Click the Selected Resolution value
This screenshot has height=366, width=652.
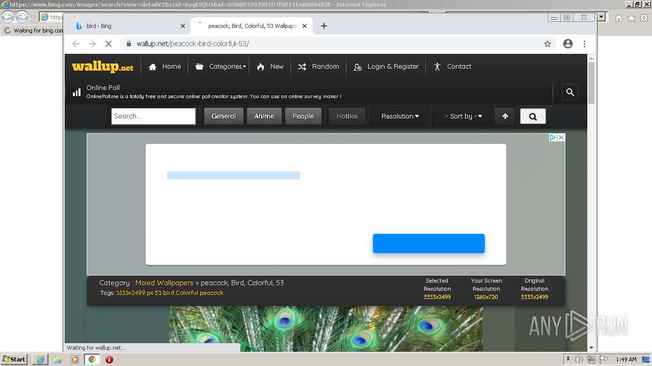[437, 297]
